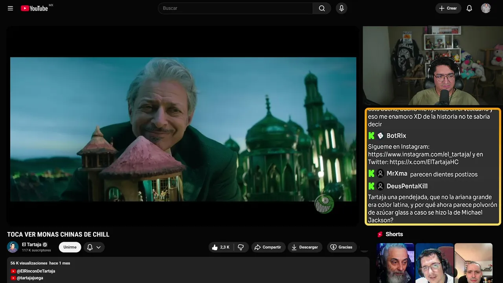Select the video title TOCA VER MONAS CHINAS DE CHILL
Image resolution: width=503 pixels, height=283 pixels.
click(58, 235)
